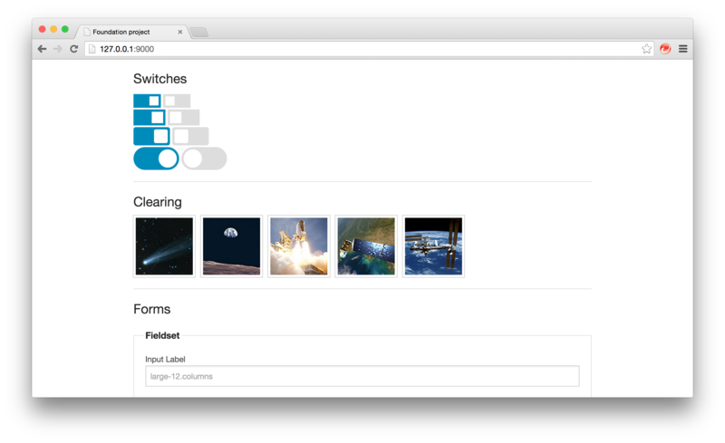Turn off the smallest blue switch
725x443 pixels.
click(147, 101)
